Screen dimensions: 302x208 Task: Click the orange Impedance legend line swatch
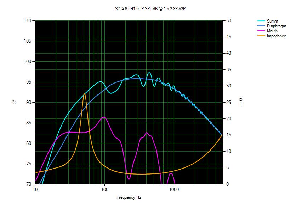[261, 36]
